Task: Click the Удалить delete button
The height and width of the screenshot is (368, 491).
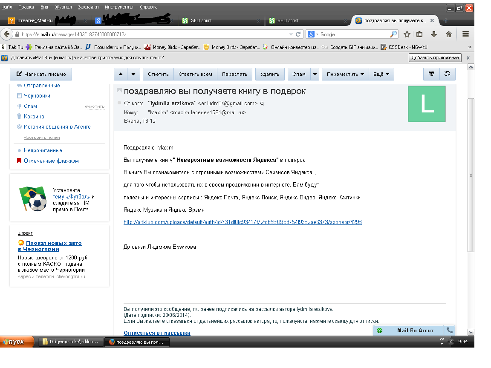Action: pyautogui.click(x=270, y=74)
